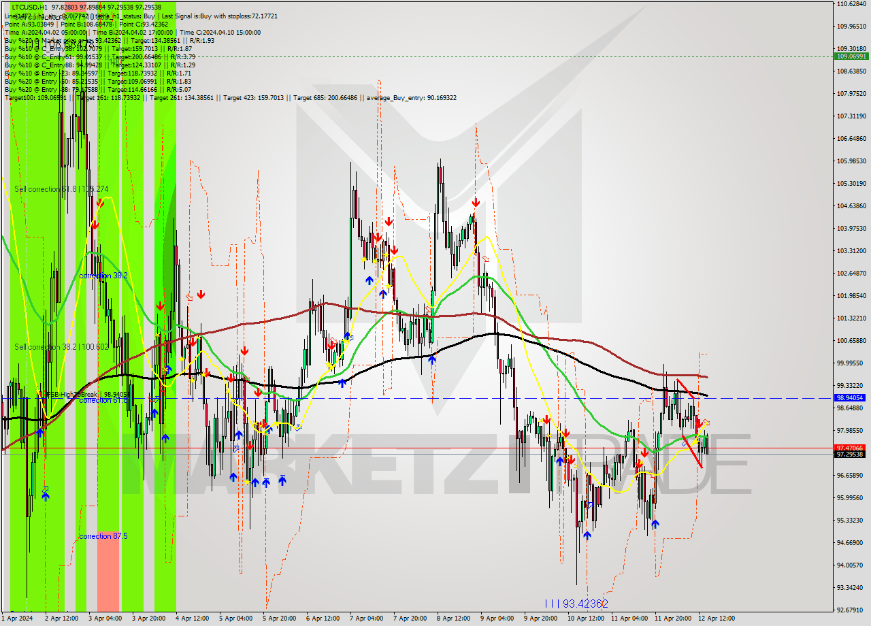Click the '2 Apr 12:00' time axis label
The image size is (871, 626).
click(61, 618)
